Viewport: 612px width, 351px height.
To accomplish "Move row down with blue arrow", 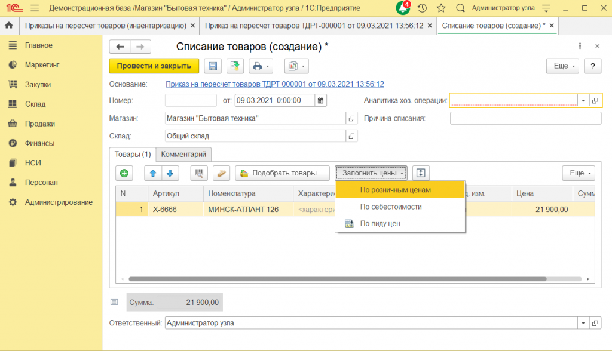I will click(x=170, y=173).
